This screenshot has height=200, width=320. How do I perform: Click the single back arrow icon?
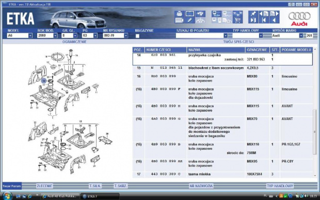click(x=274, y=20)
